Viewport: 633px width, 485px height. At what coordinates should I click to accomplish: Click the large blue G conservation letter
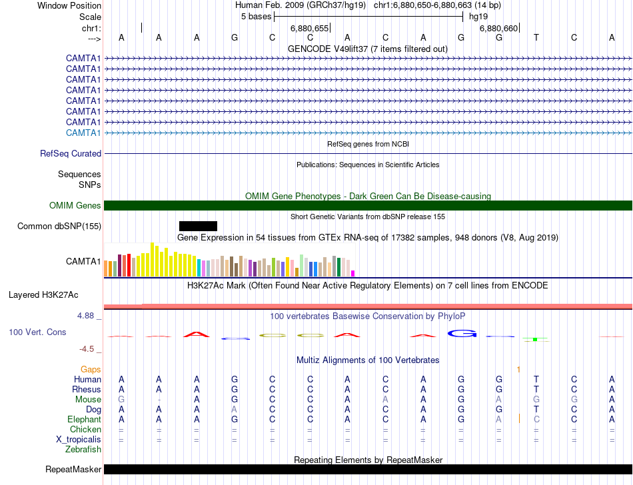[x=463, y=332]
